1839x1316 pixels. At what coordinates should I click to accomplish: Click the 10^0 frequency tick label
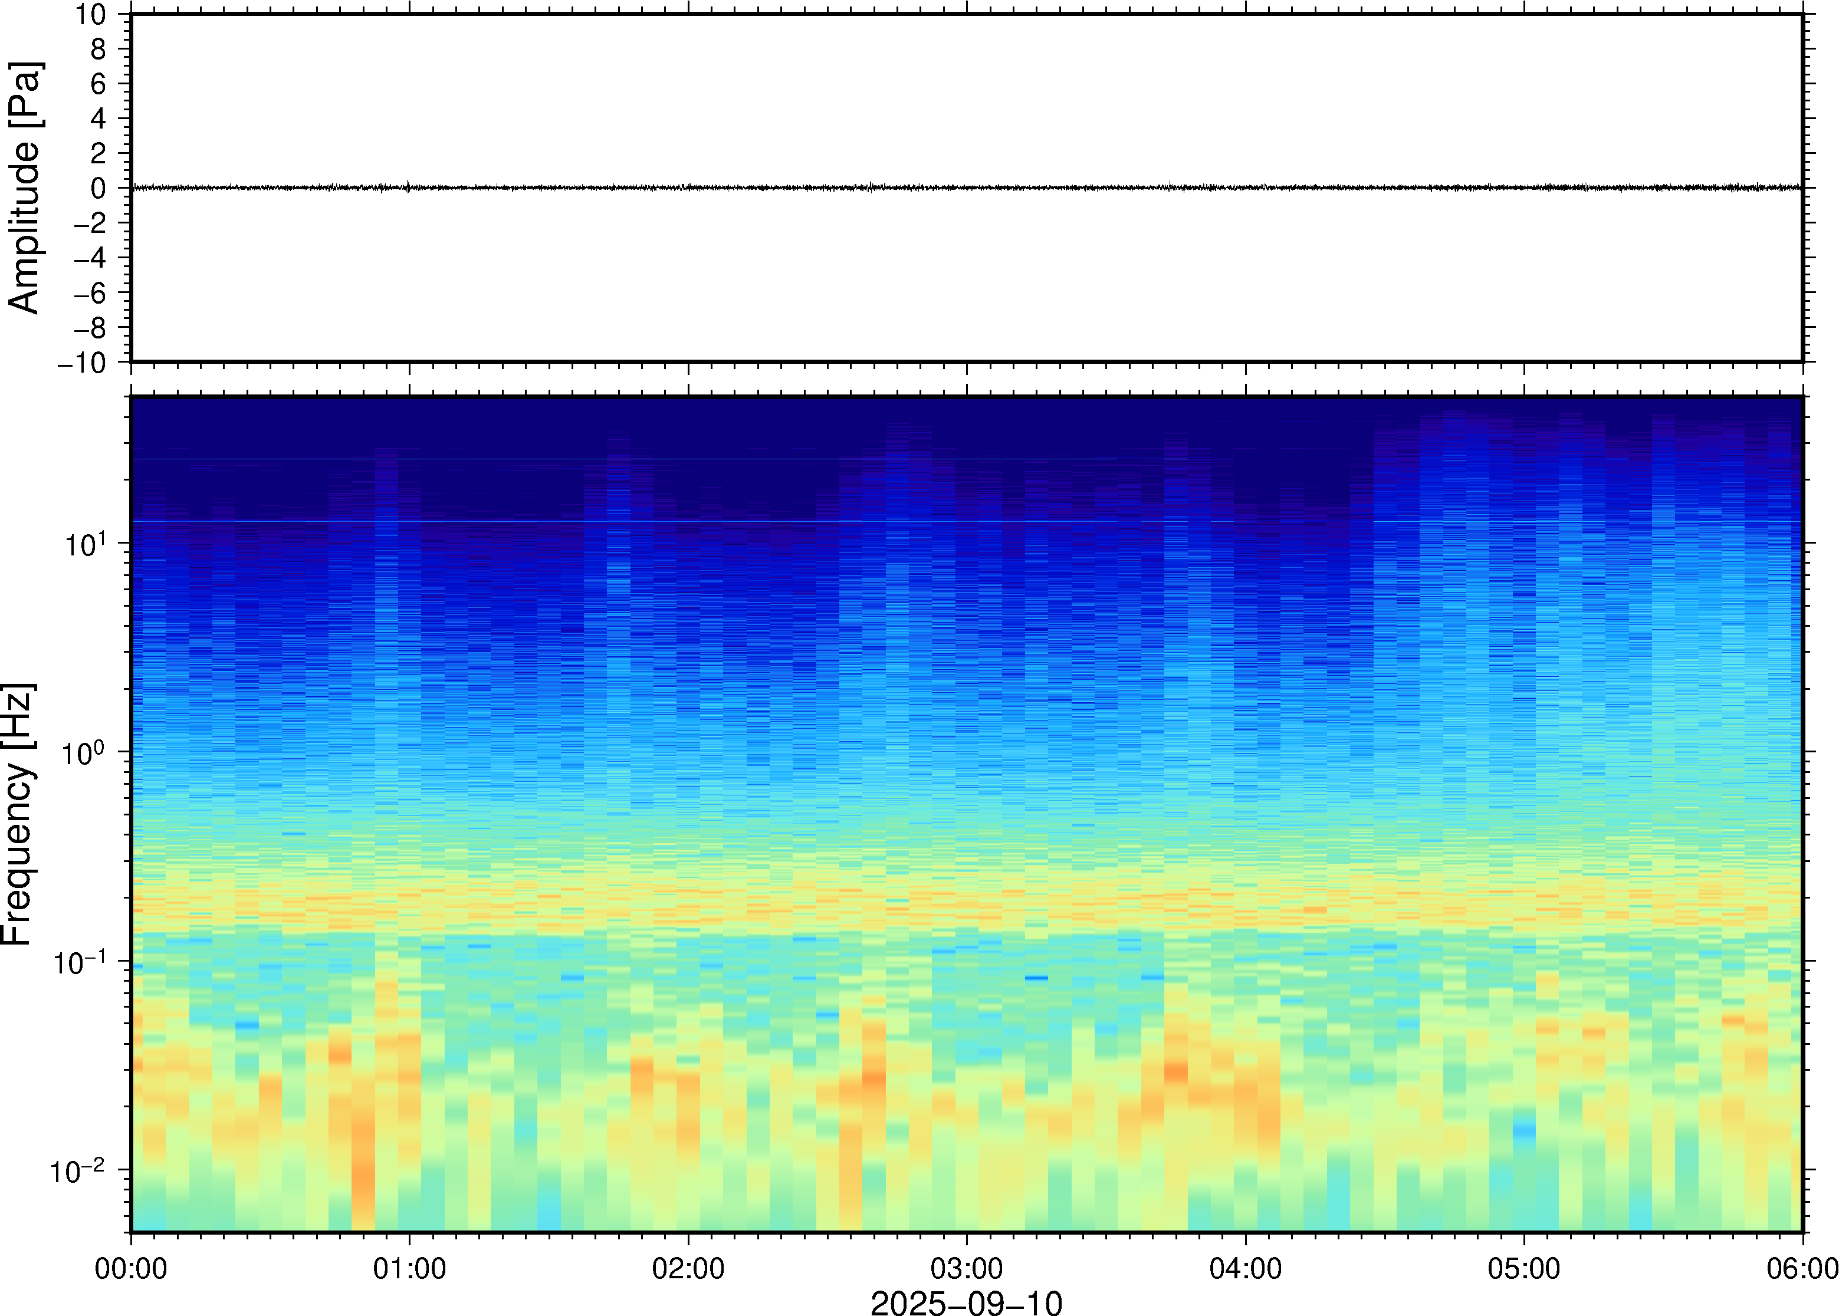(x=85, y=752)
